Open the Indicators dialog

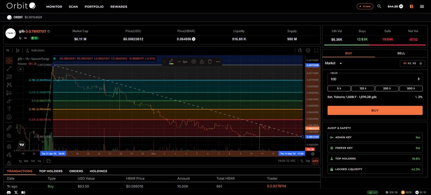coord(35,51)
